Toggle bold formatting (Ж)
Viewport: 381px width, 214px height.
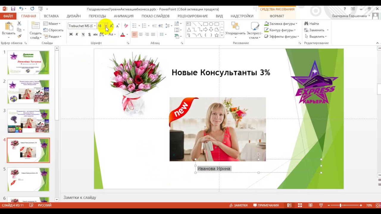(x=71, y=34)
